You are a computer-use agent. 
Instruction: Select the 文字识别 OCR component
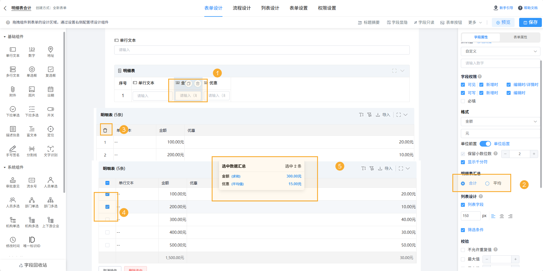(x=51, y=151)
